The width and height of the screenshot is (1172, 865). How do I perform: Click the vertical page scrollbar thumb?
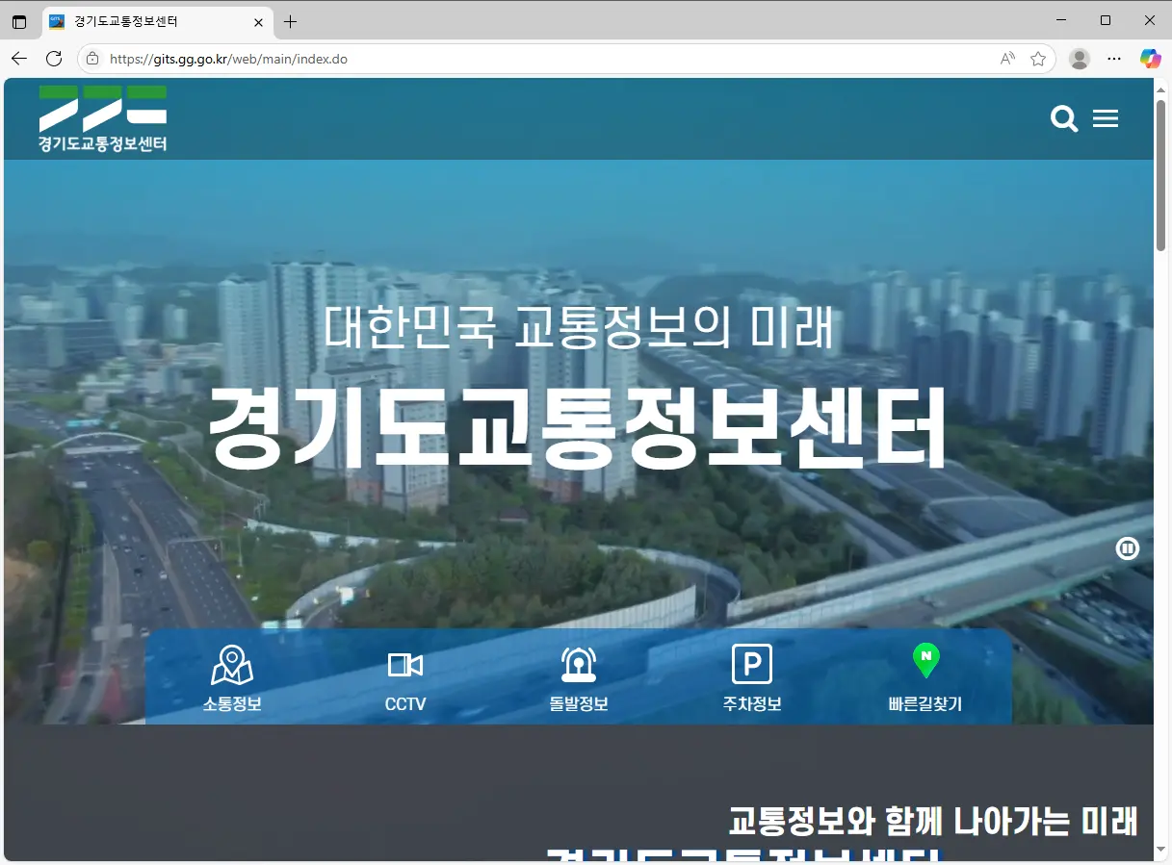pyautogui.click(x=1160, y=173)
